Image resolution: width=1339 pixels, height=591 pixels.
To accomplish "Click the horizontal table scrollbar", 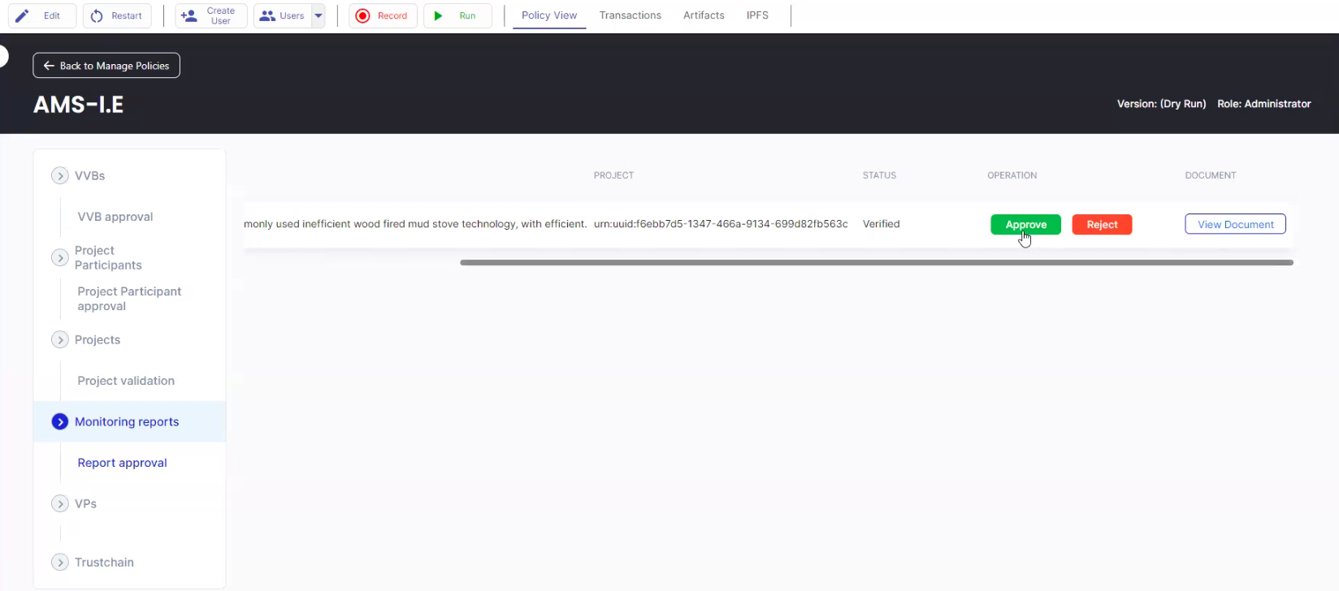I will [876, 262].
